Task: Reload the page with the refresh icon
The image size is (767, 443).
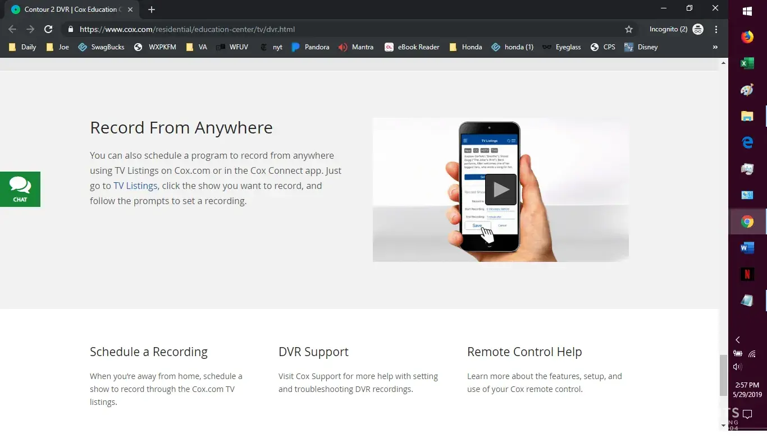Action: pyautogui.click(x=48, y=29)
